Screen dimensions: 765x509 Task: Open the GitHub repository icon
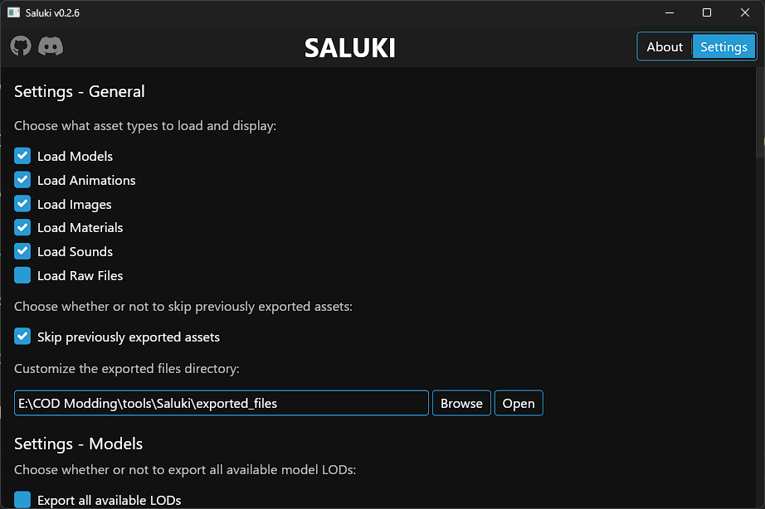21,46
